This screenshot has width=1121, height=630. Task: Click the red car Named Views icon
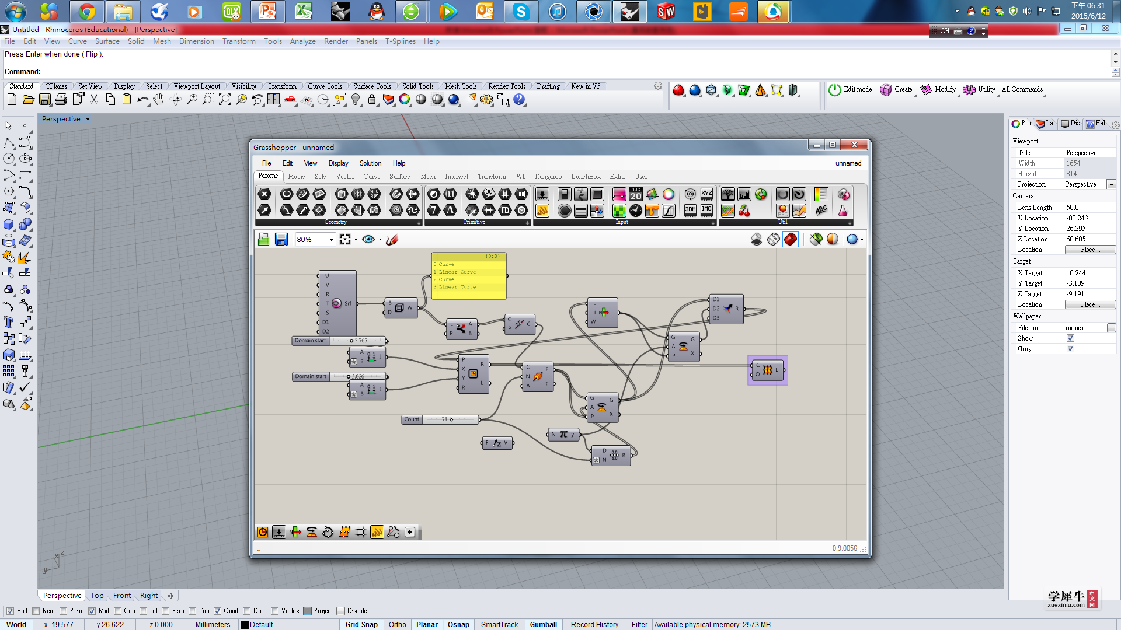(290, 100)
